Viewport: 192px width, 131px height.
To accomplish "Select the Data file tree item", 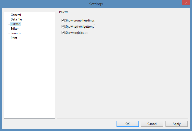I will coord(16,19).
